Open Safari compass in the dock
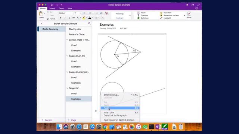Viewport: 239px width, 134px height. tap(79, 127)
